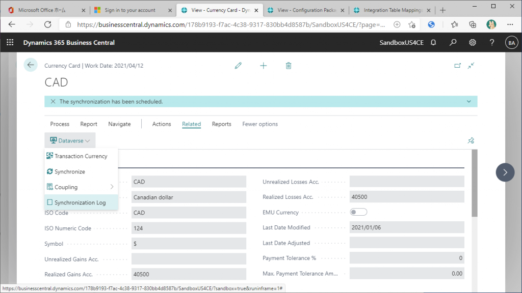522x293 pixels.
Task: Switch to the View - Configuration Package tab
Action: click(306, 10)
